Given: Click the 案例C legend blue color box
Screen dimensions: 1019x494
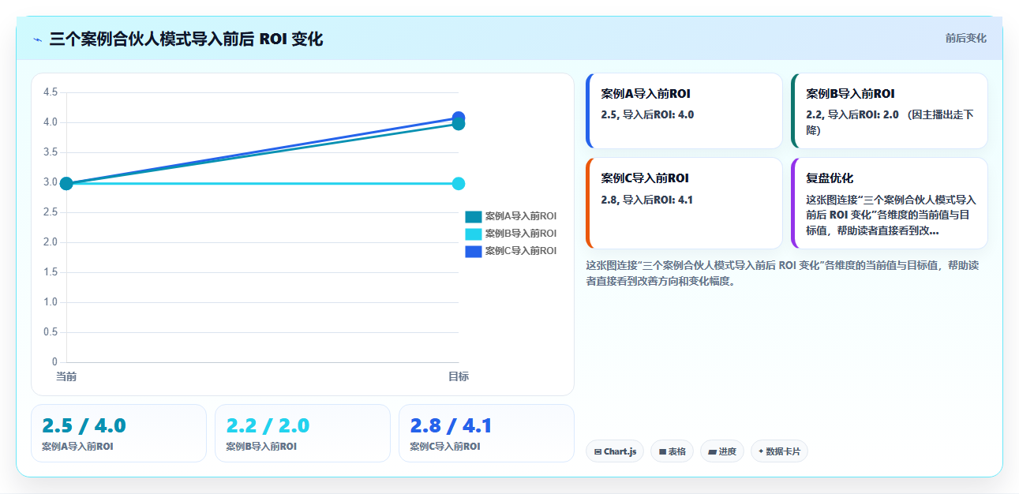Looking at the screenshot, I should coord(474,251).
